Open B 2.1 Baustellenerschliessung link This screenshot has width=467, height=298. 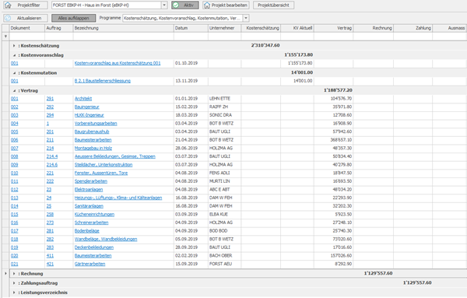(103, 81)
